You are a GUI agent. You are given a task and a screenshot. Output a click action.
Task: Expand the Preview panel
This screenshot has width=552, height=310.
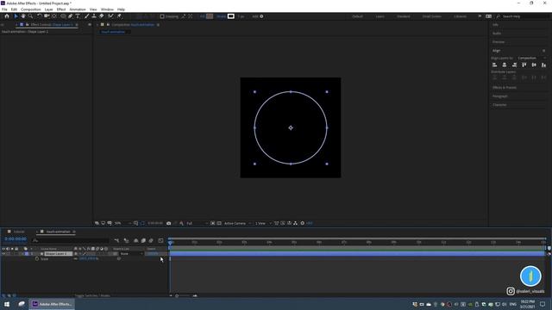(x=499, y=42)
